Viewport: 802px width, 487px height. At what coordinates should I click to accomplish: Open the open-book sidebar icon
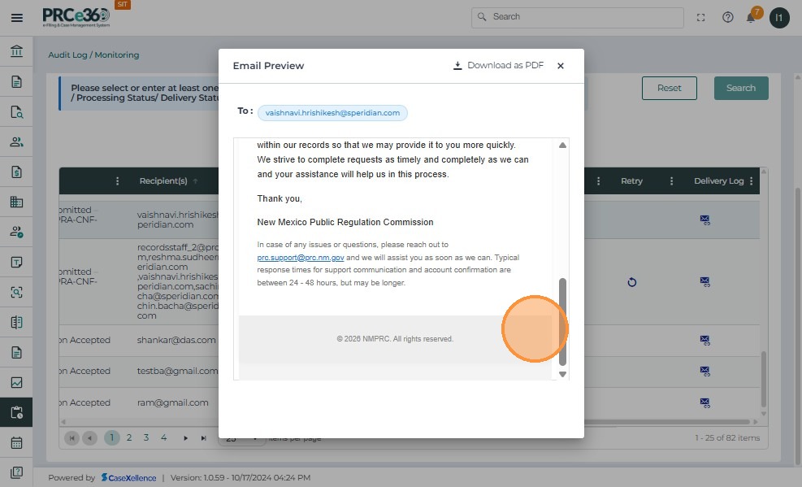coord(16,322)
